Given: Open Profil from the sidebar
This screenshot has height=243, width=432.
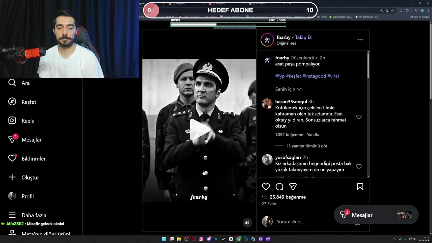Looking at the screenshot, I should [21, 196].
